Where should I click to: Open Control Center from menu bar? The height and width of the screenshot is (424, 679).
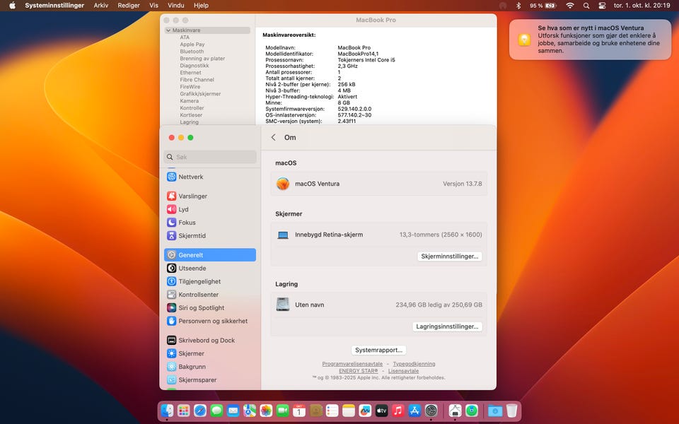pos(602,6)
